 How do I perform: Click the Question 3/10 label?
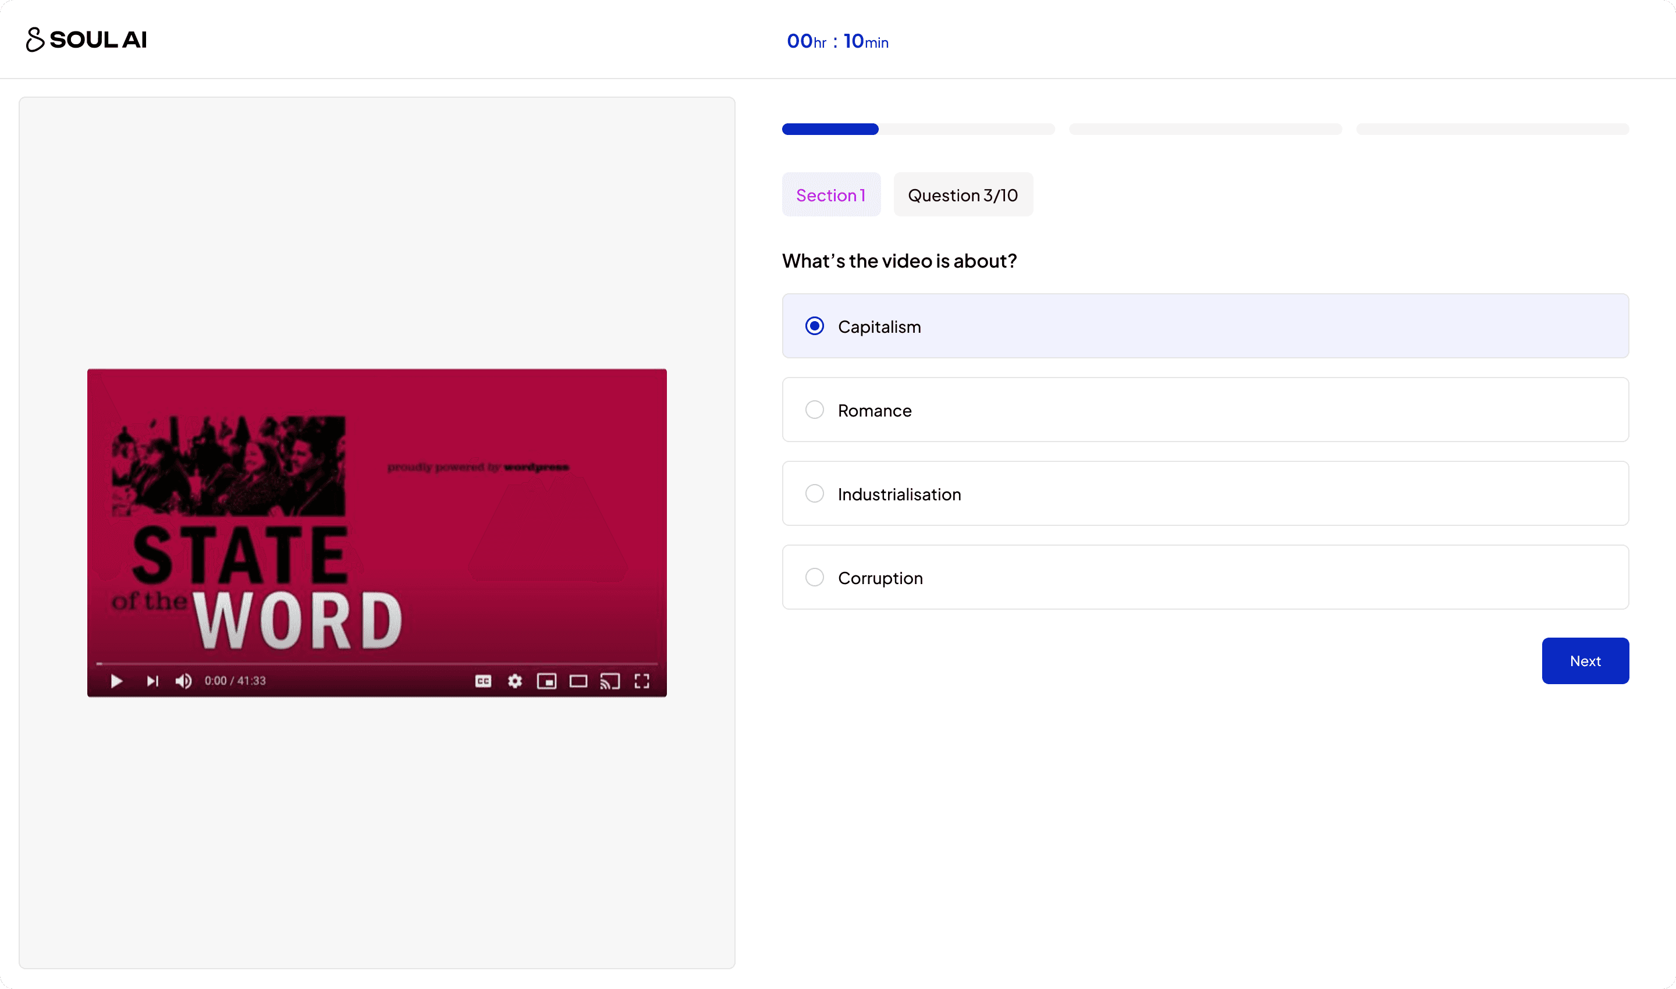coord(963,195)
